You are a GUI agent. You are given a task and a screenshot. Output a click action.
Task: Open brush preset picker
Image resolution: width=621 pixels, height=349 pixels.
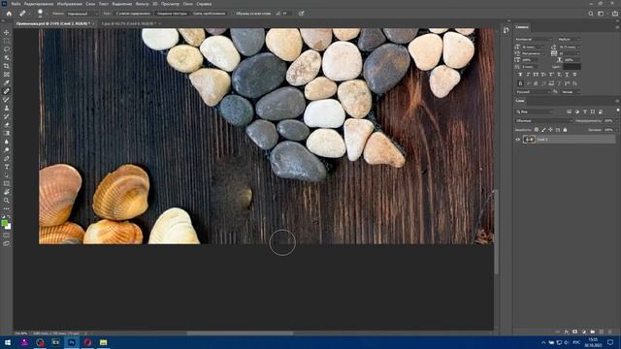(41, 14)
